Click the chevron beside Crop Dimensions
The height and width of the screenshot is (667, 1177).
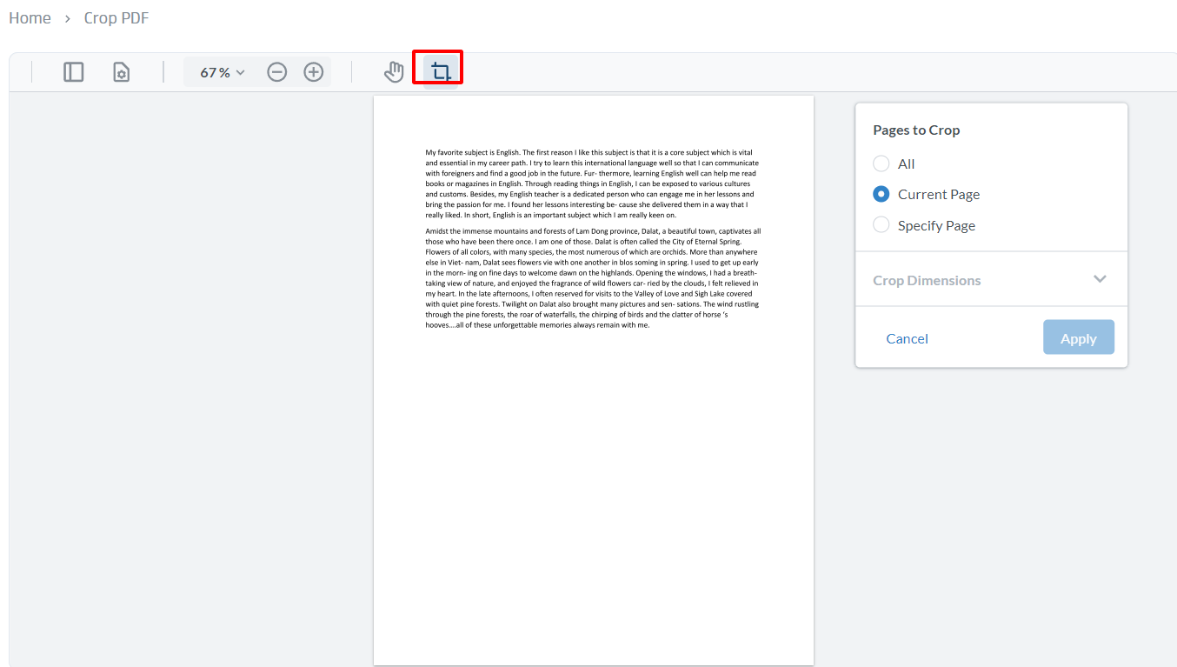(1101, 279)
